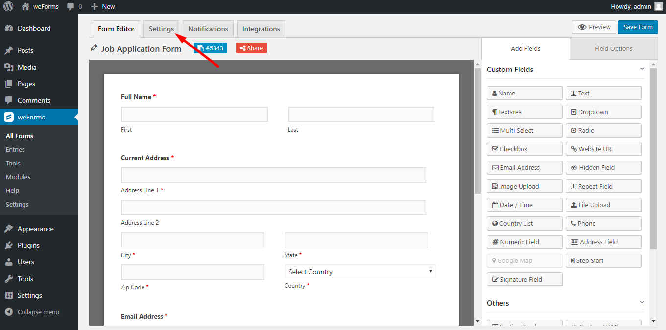Click the pencil icon beside Job Application Form

94,47
